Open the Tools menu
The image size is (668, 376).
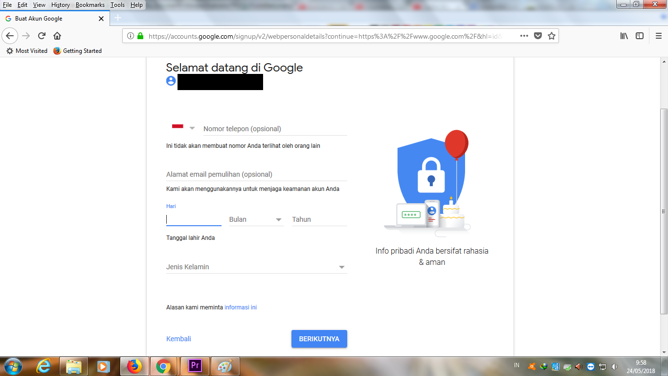(x=117, y=4)
